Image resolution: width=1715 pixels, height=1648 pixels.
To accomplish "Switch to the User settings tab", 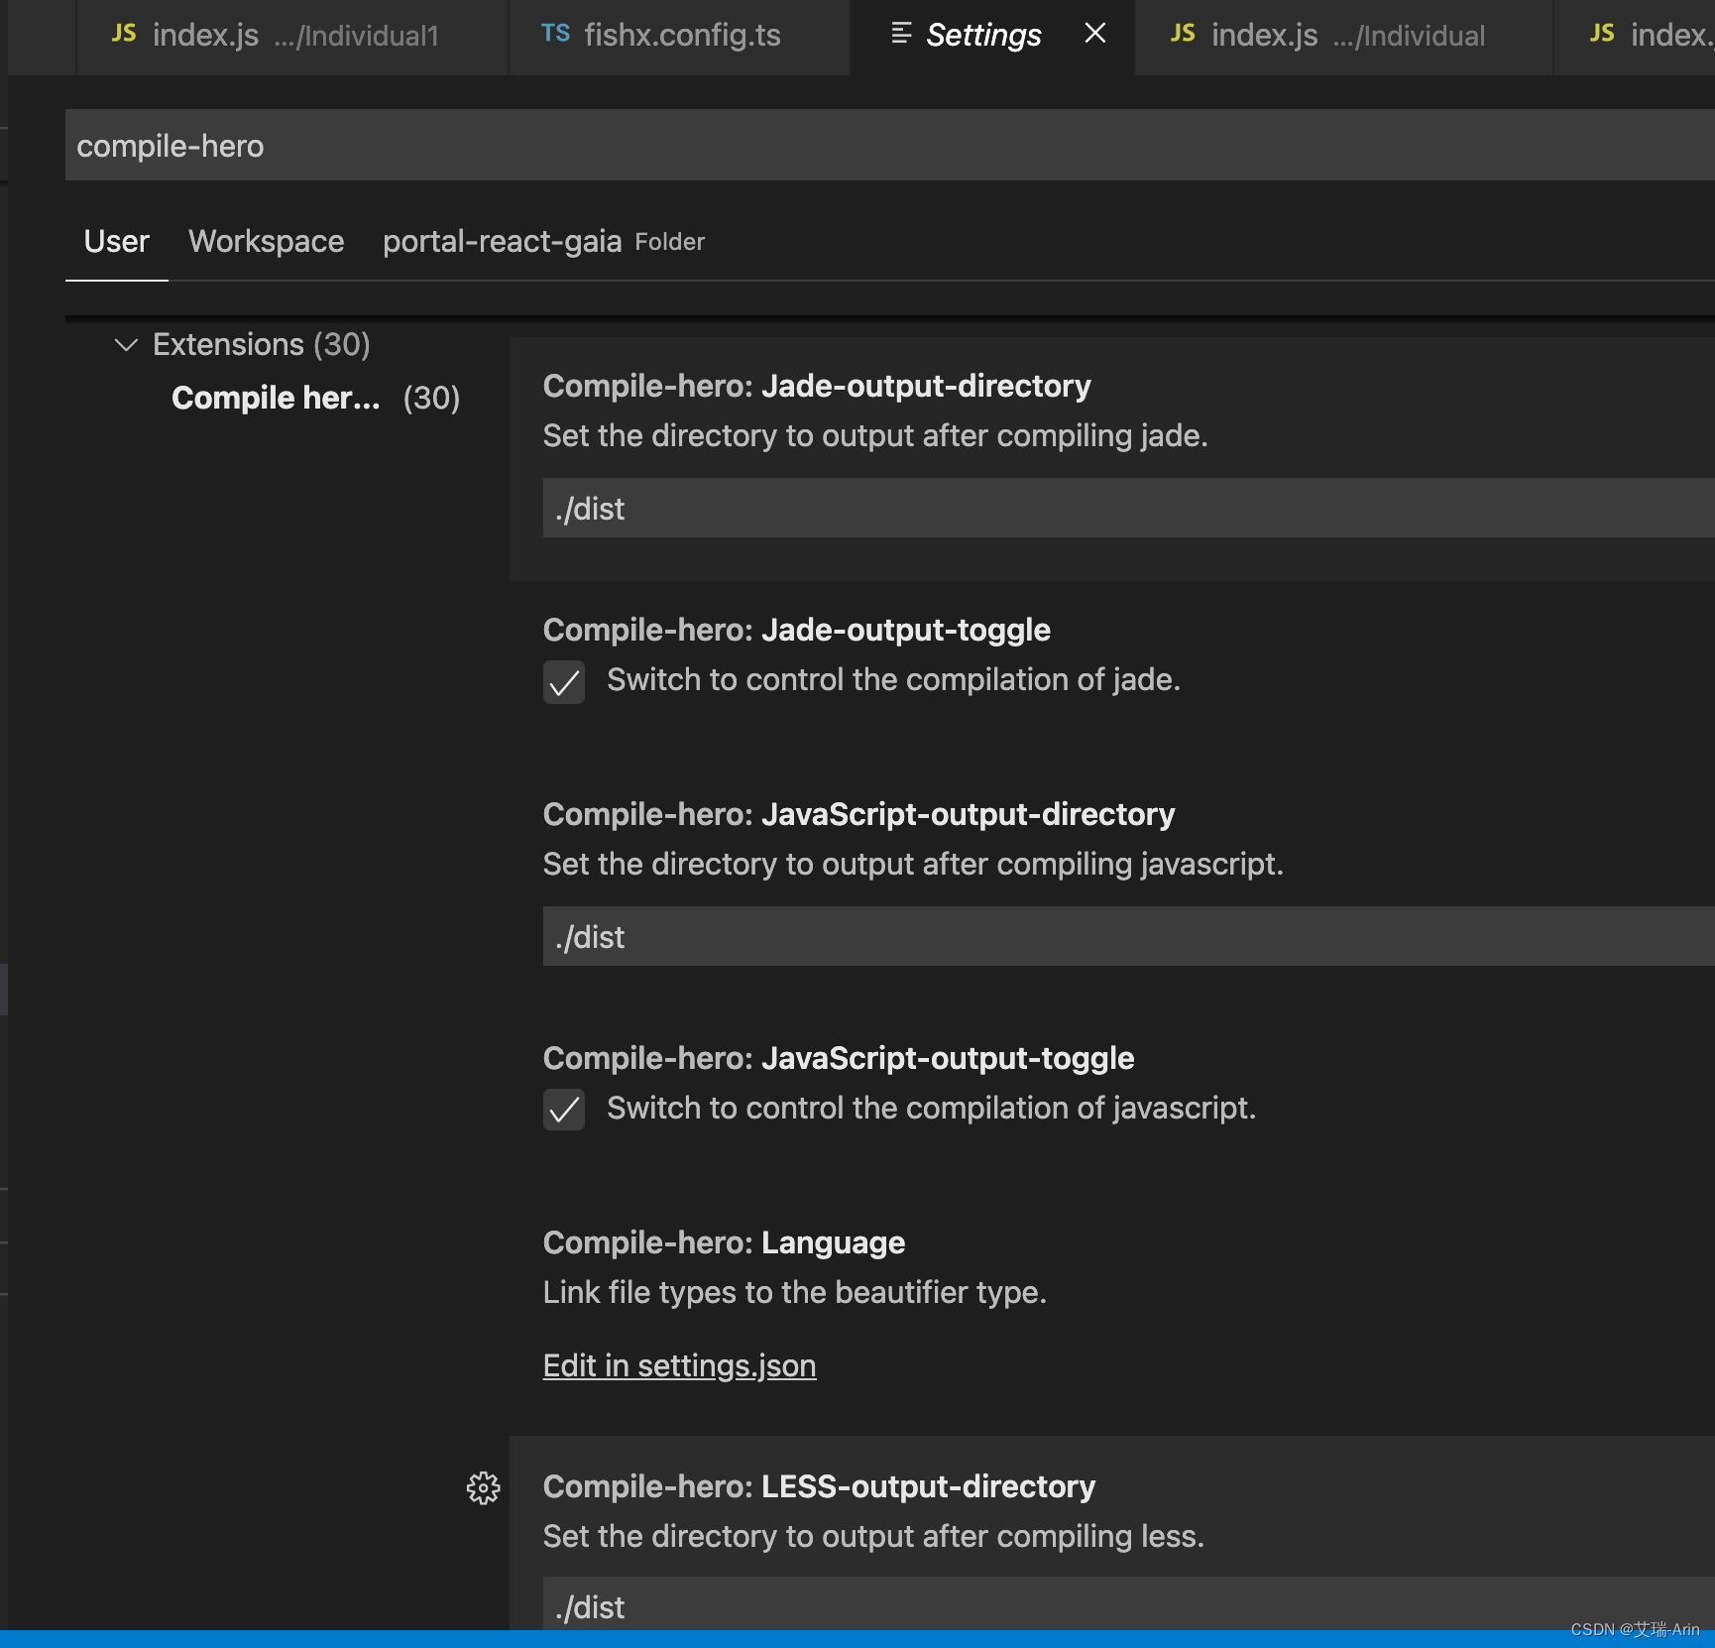I will tap(116, 241).
